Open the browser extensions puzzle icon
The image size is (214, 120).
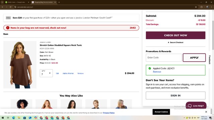click(x=201, y=7)
